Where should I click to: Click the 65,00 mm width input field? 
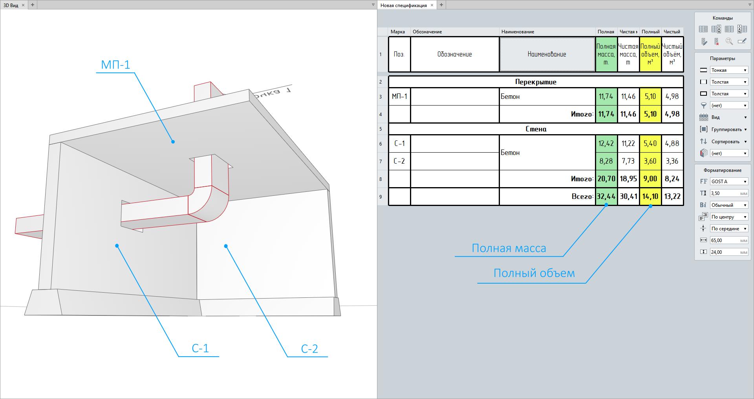725,240
